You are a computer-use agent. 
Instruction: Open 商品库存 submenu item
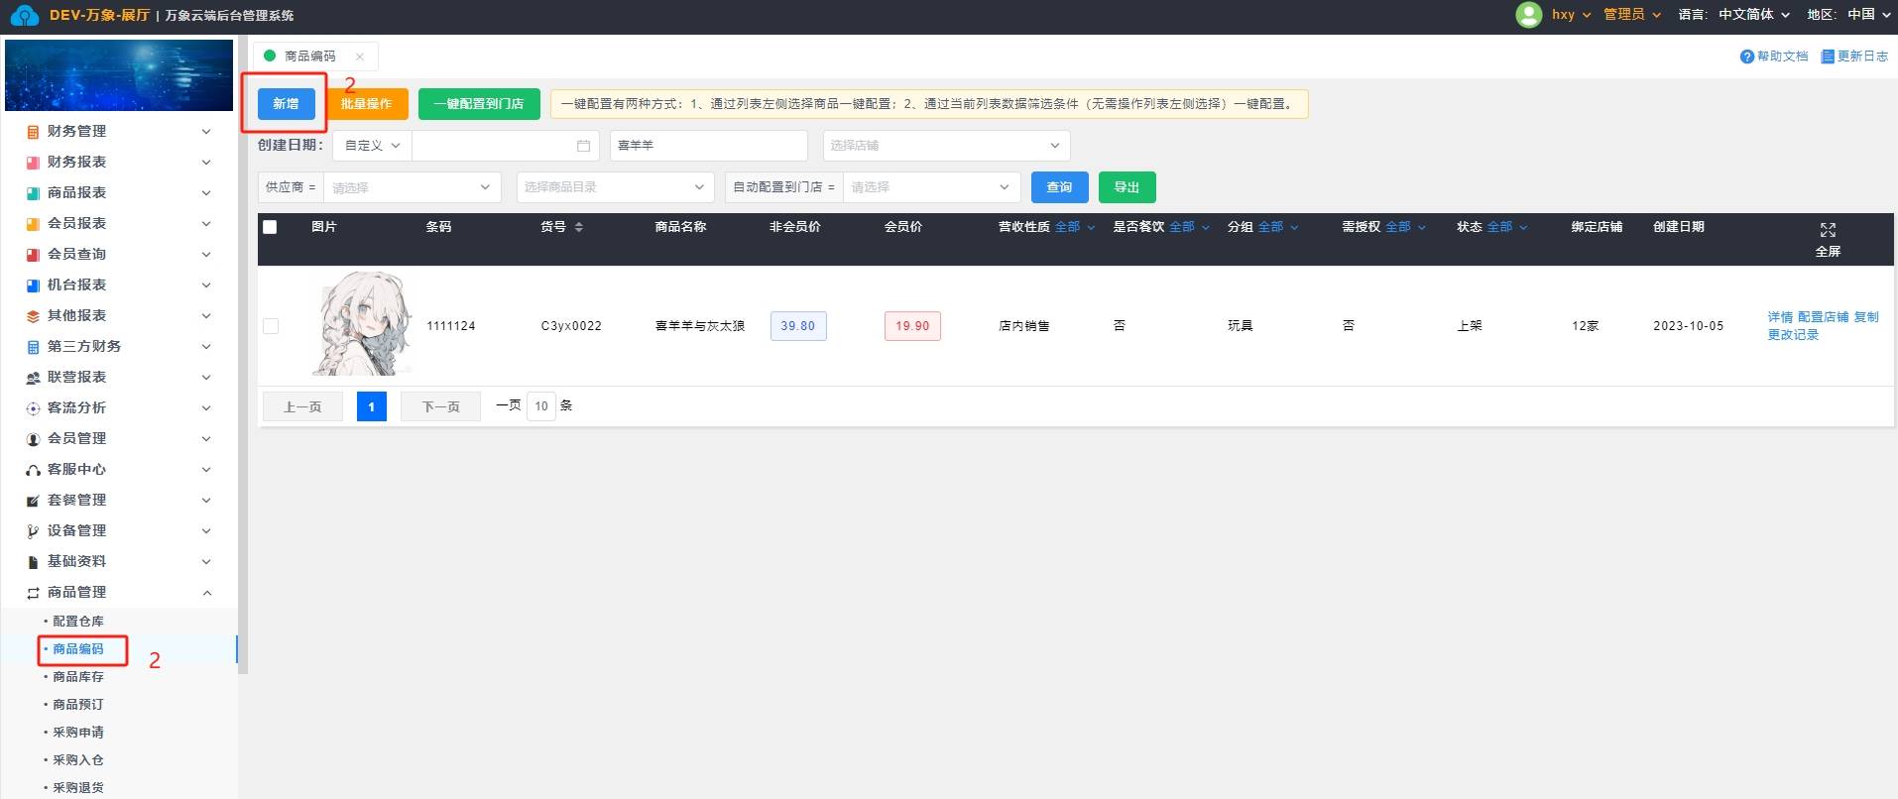pyautogui.click(x=77, y=677)
